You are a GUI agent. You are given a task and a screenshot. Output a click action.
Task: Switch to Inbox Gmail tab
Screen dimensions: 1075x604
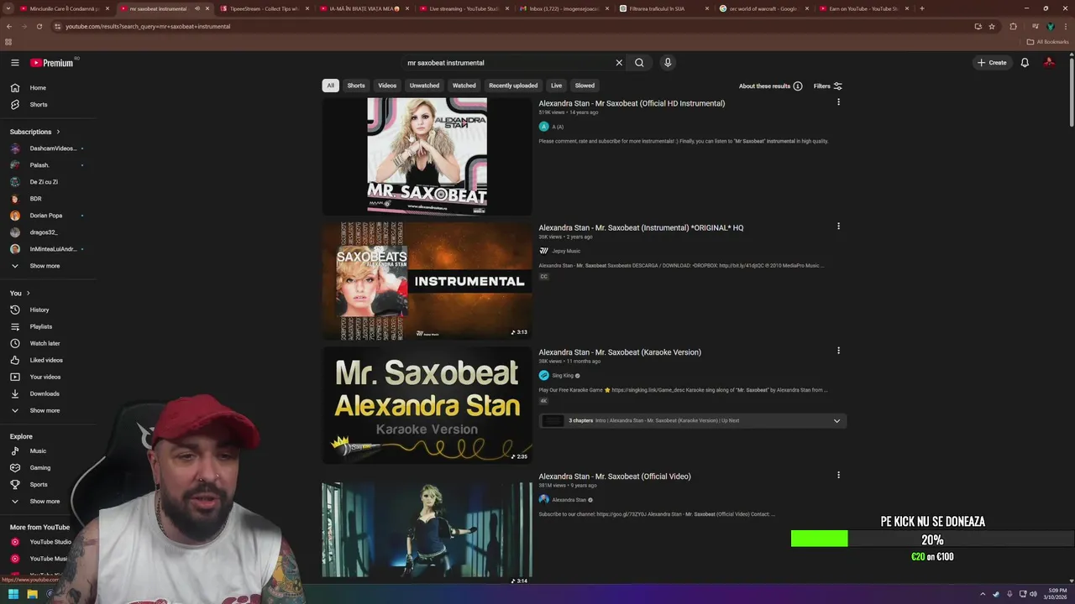coord(564,8)
